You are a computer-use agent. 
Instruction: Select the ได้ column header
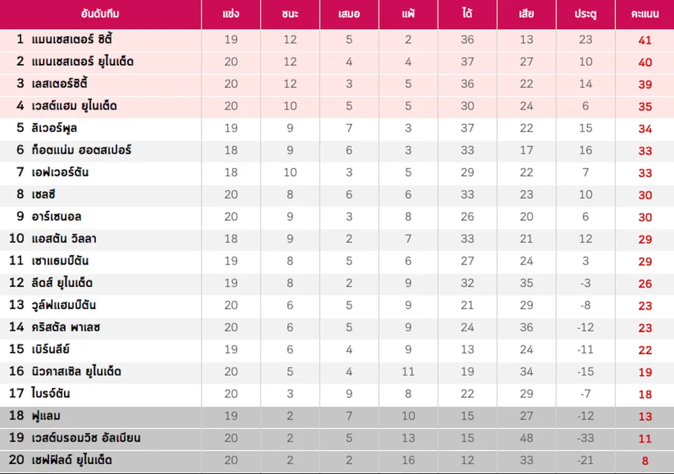[x=467, y=13]
